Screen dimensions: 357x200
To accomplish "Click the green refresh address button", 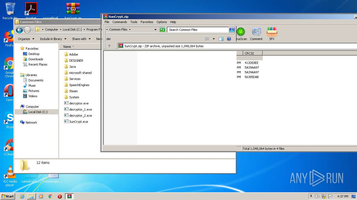I will [x=162, y=30].
